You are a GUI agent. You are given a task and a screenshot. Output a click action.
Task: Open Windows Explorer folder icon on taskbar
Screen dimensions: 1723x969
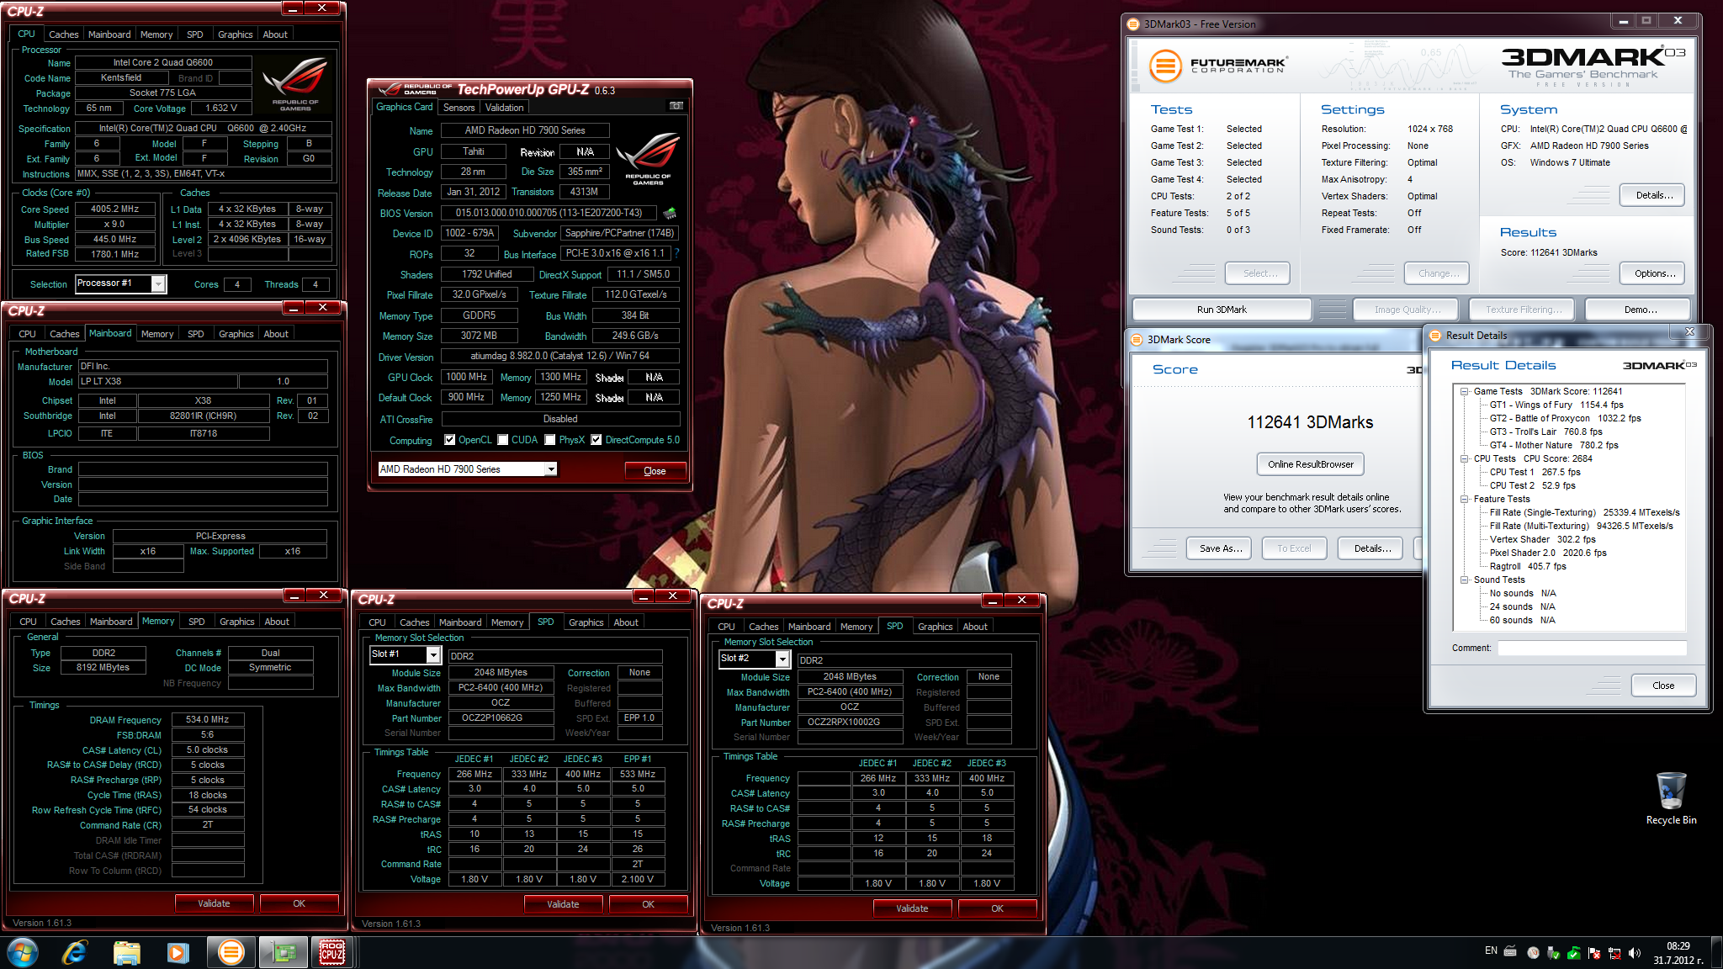coord(127,952)
